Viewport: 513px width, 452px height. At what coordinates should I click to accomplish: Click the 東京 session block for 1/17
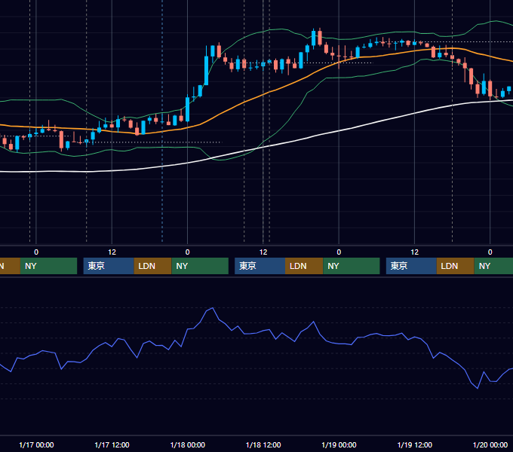109,266
